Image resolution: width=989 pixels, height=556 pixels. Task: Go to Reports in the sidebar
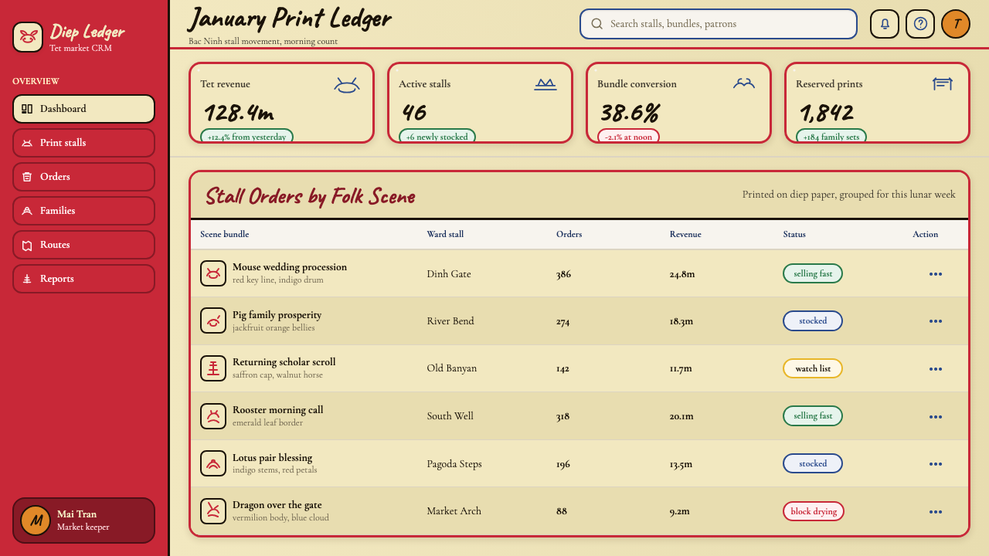coord(83,279)
